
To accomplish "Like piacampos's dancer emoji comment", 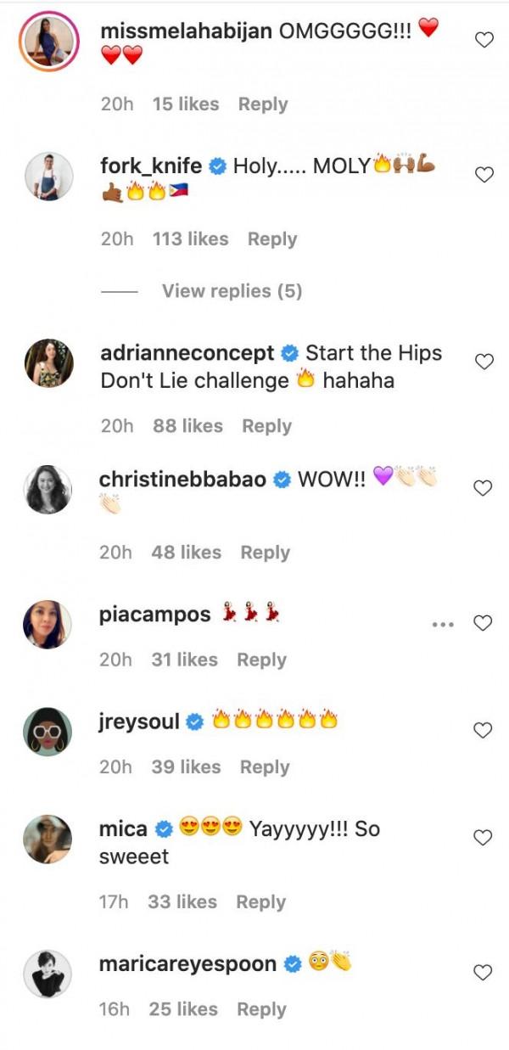I will [x=484, y=624].
